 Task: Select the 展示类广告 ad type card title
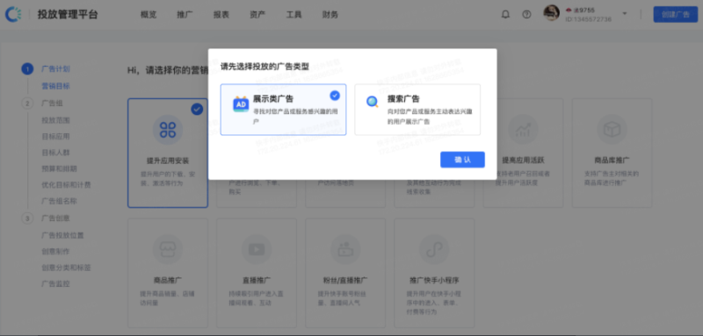273,99
